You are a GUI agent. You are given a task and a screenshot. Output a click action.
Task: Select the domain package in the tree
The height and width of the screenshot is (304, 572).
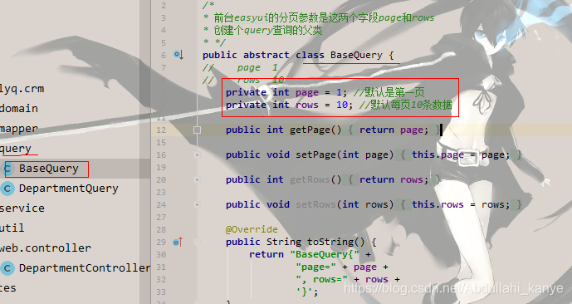19,108
